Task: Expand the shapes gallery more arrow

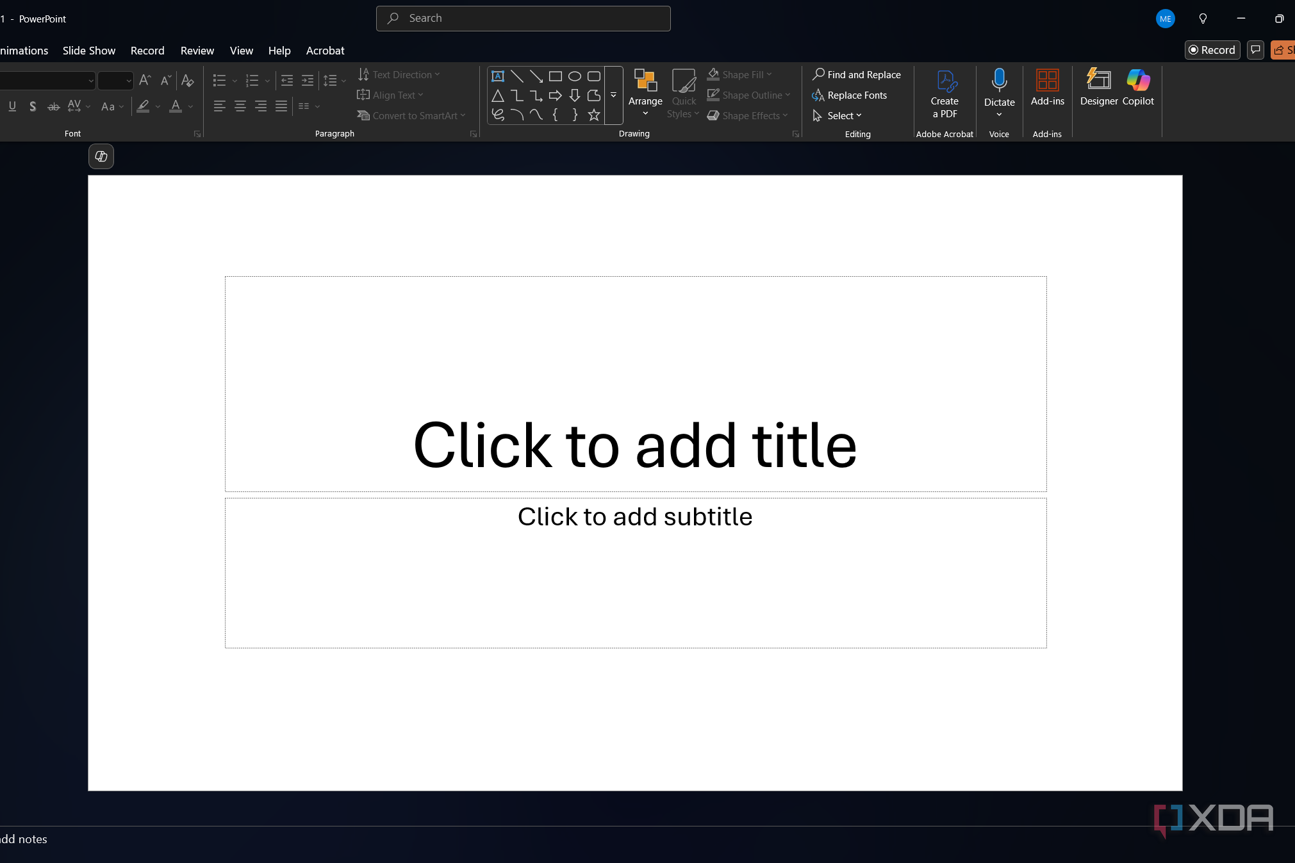Action: pyautogui.click(x=614, y=95)
